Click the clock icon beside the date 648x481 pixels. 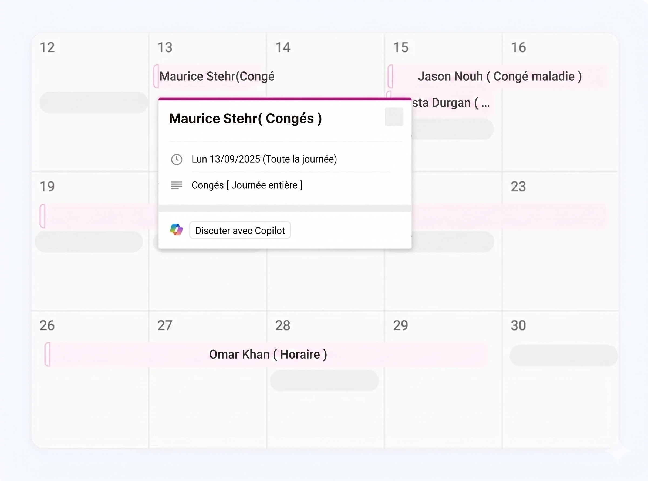pyautogui.click(x=177, y=159)
